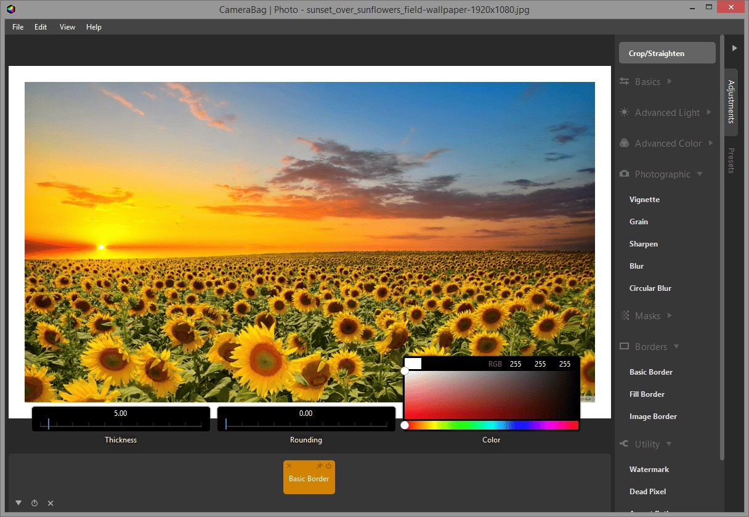Open the File menu
Viewport: 749px width, 517px height.
coord(18,27)
